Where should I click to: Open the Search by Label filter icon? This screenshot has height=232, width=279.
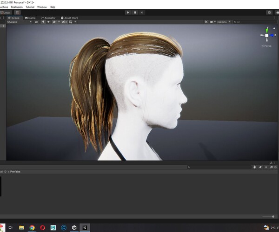coord(260,167)
